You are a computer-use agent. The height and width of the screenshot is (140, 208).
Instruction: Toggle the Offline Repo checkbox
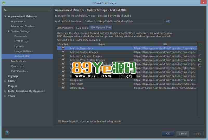[63, 88]
